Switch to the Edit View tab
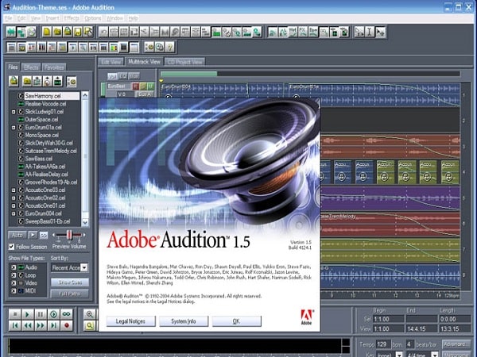 [111, 62]
